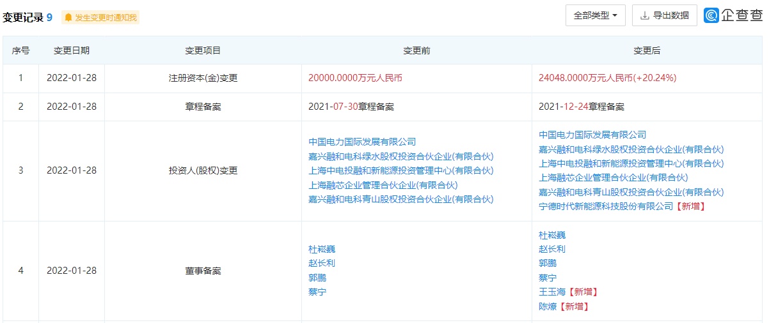Screen dimensions: 769x323
Task: Open the 全部类型 dropdown filter
Action: pyautogui.click(x=595, y=15)
